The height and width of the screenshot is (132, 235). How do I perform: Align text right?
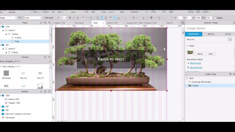coord(105,18)
